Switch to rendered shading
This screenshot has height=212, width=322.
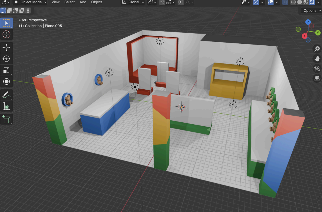click(x=312, y=2)
